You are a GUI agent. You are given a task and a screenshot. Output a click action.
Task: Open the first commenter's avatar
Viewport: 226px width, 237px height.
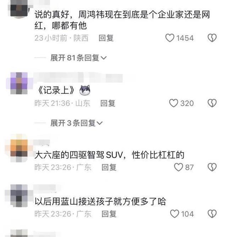pos(19,9)
